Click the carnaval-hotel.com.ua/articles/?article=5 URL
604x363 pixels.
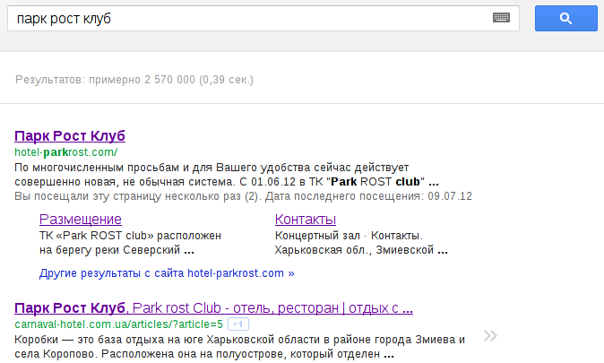[x=118, y=324]
